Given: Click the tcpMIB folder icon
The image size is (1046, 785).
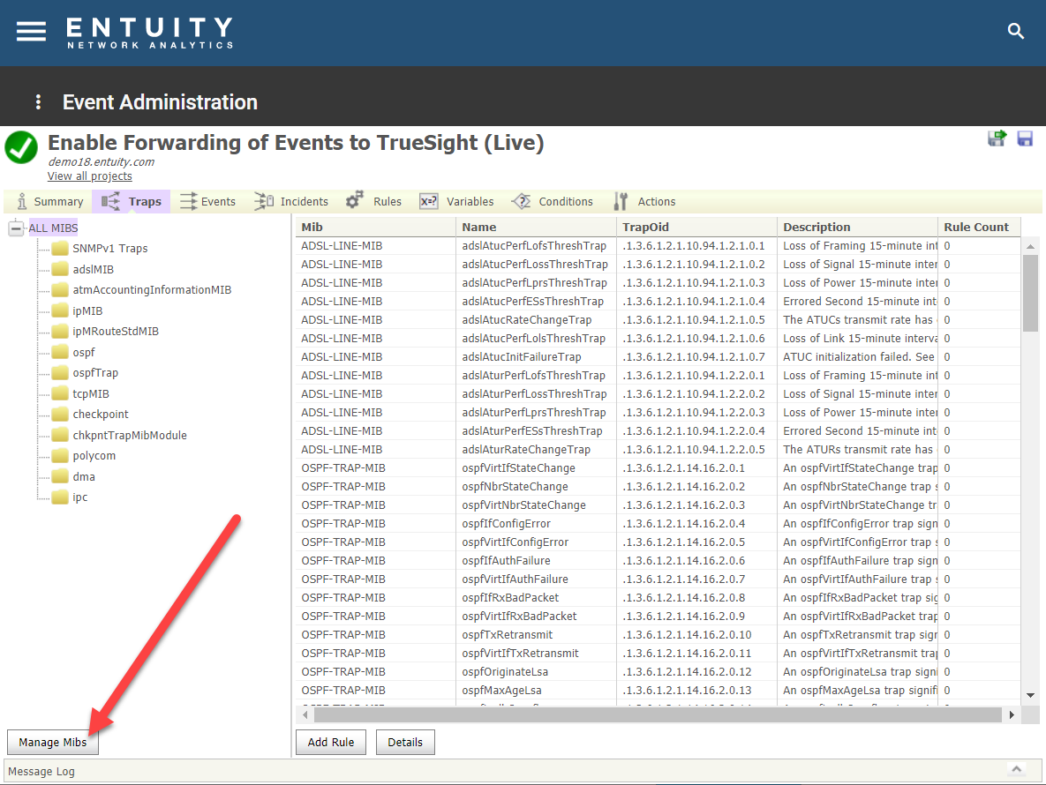Looking at the screenshot, I should coord(61,394).
